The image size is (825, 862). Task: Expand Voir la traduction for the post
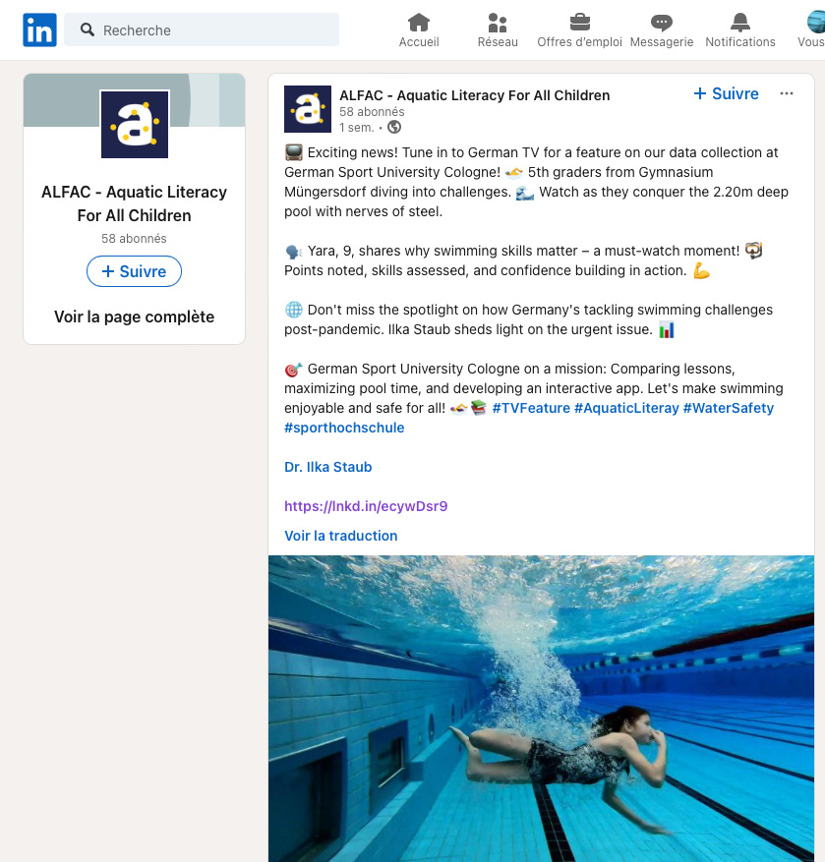click(x=341, y=536)
